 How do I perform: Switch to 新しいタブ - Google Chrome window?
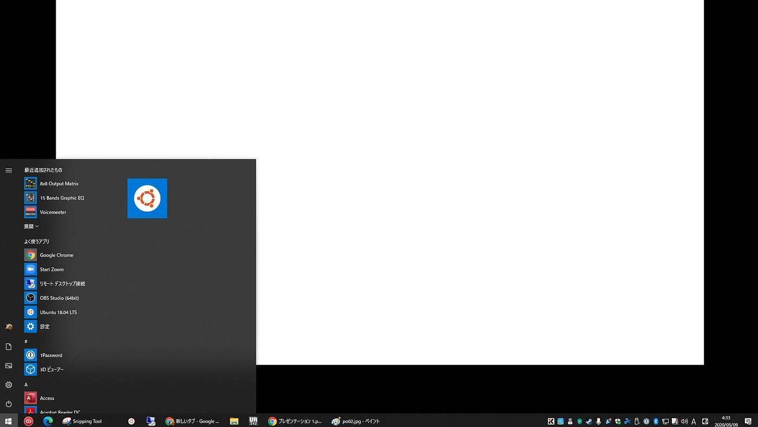pos(193,421)
